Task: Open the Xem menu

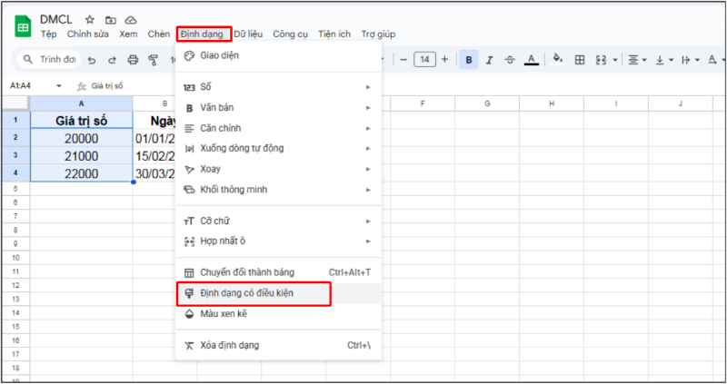Action: [x=128, y=34]
